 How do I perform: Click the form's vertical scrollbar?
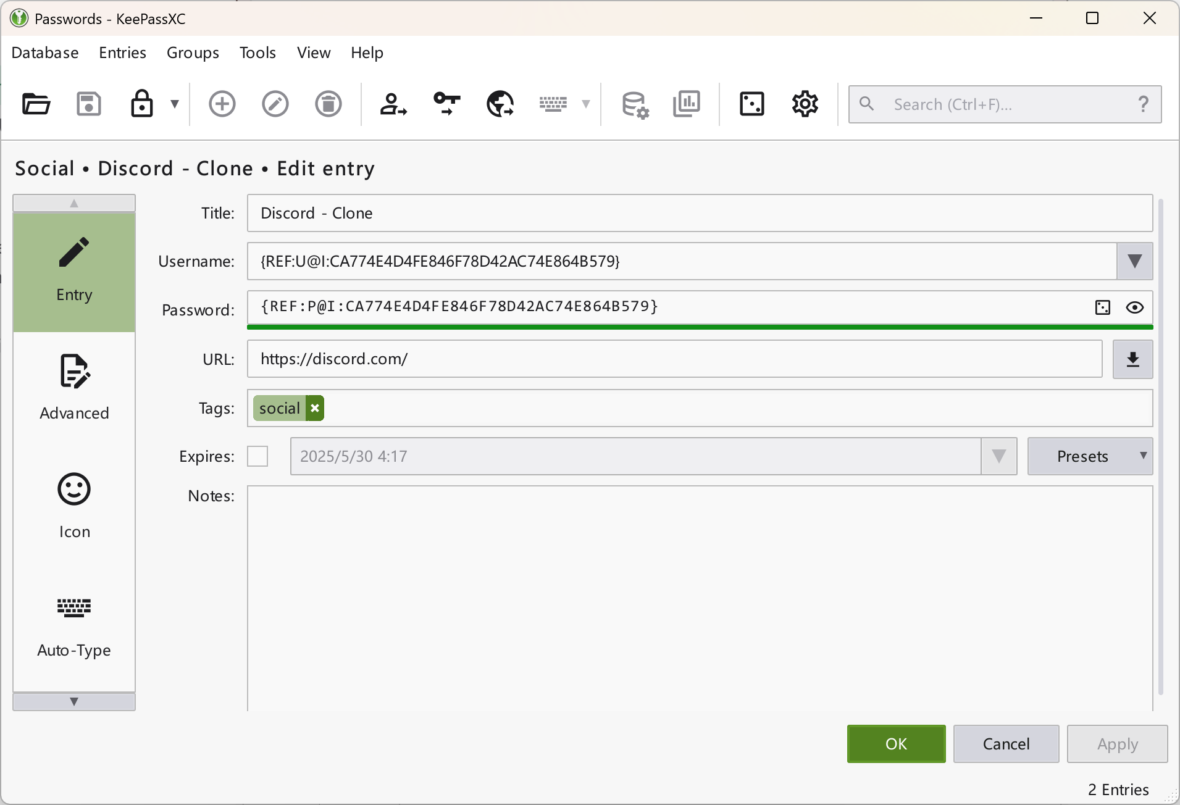point(1161,446)
